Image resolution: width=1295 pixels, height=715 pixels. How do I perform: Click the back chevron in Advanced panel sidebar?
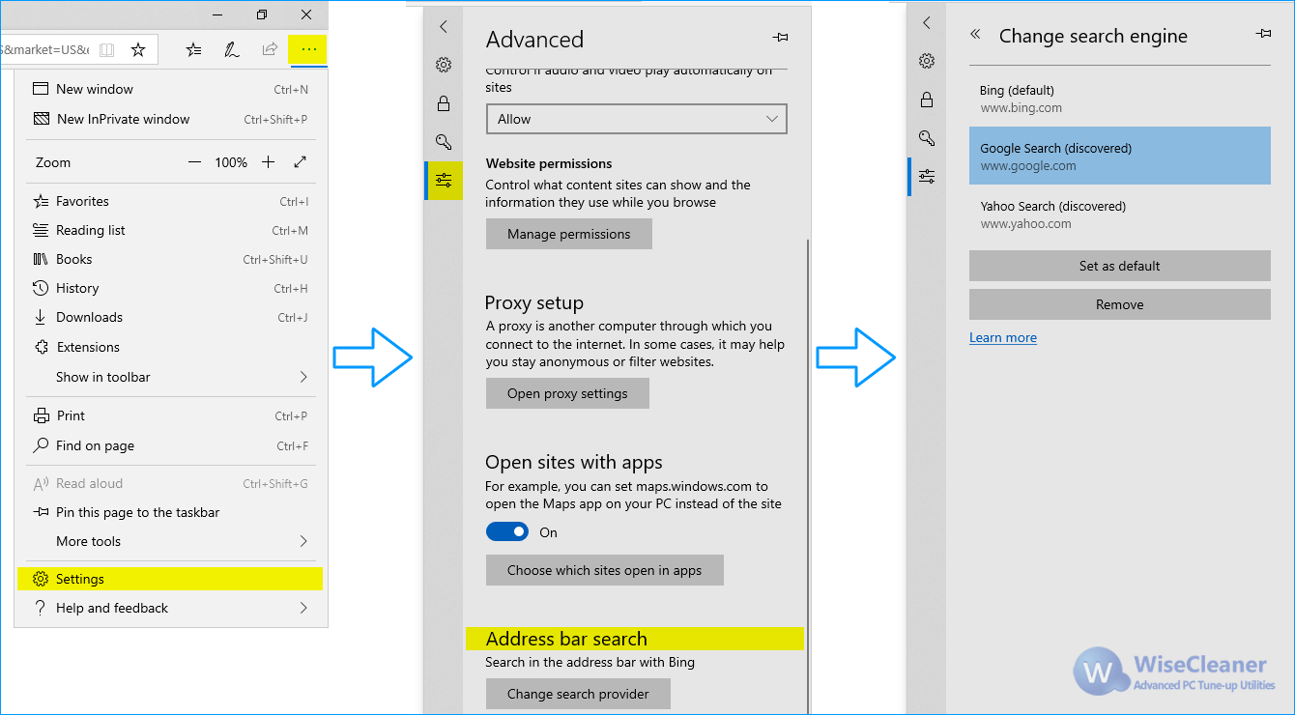click(444, 26)
